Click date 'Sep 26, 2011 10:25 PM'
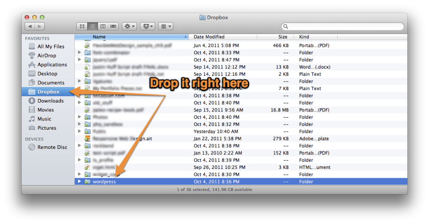The height and width of the screenshot is (224, 429). 220,167
